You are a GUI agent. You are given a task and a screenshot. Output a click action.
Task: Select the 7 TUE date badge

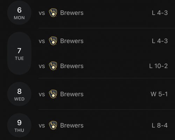(x=19, y=53)
